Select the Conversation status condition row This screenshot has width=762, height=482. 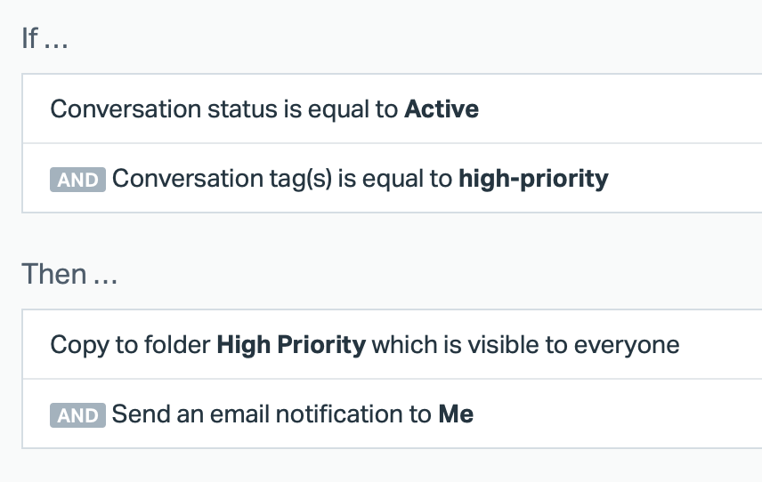[x=392, y=109]
